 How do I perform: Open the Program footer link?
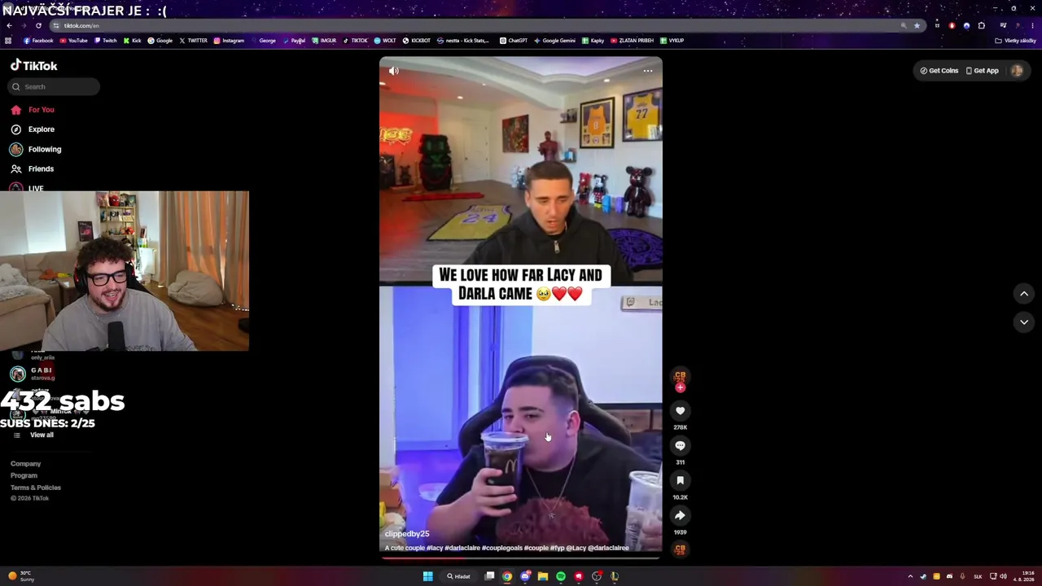24,475
